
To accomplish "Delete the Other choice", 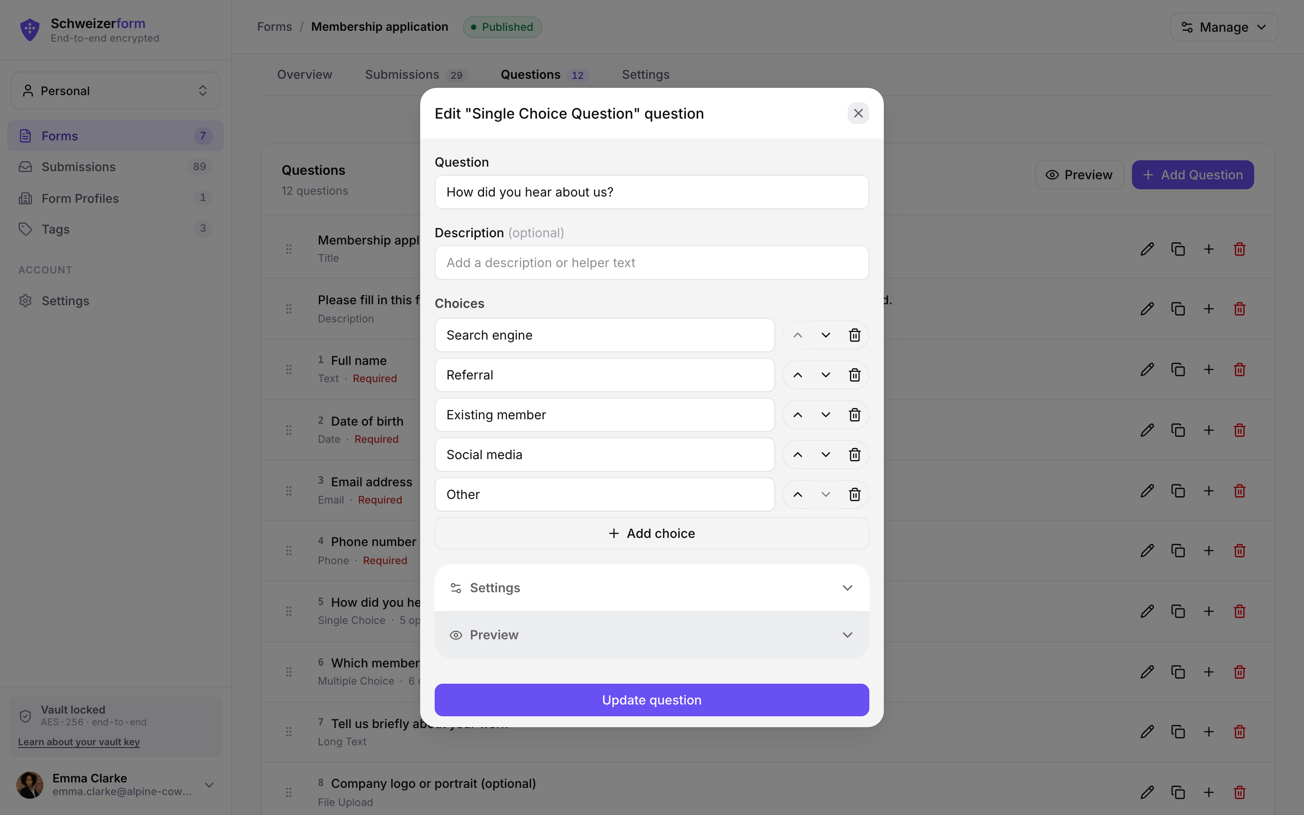I will (x=854, y=495).
